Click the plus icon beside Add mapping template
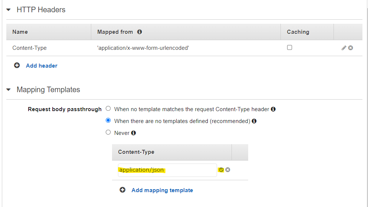This screenshot has width=368, height=207. (x=122, y=190)
